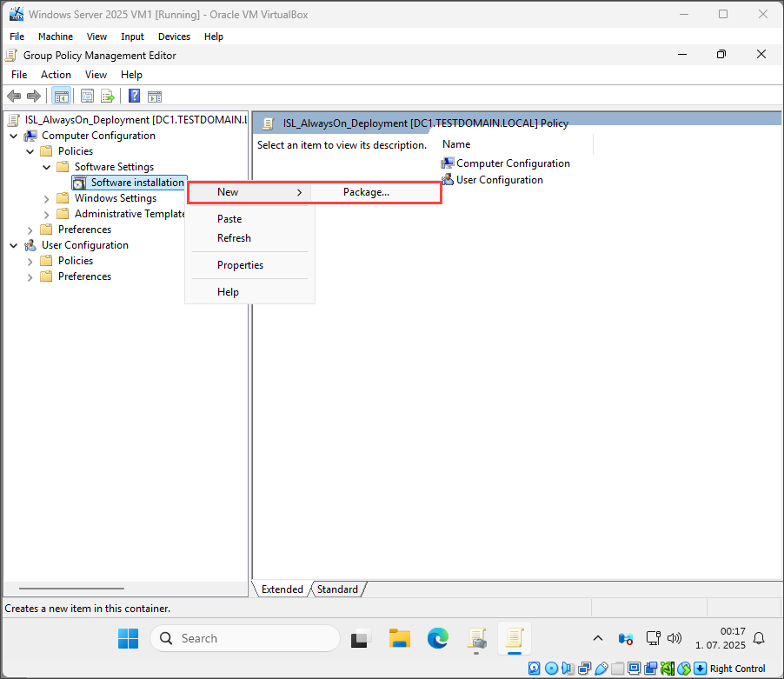
Task: Open the New submenu in the context menu
Action: (x=250, y=192)
